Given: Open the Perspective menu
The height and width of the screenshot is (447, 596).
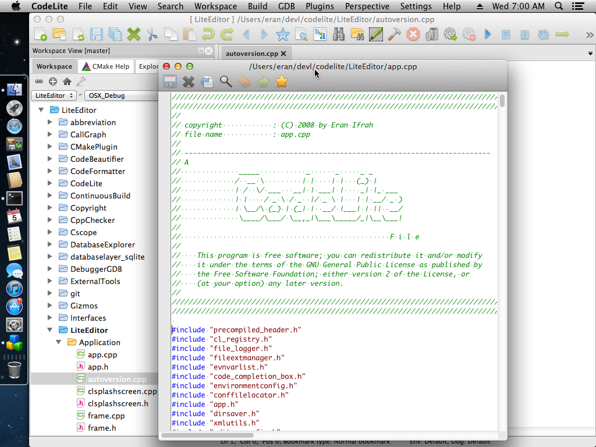Looking at the screenshot, I should pos(367,6).
